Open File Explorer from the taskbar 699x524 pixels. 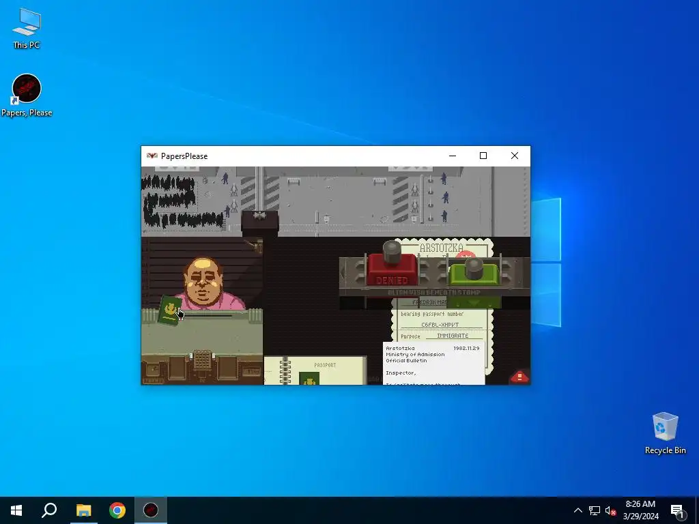83,510
